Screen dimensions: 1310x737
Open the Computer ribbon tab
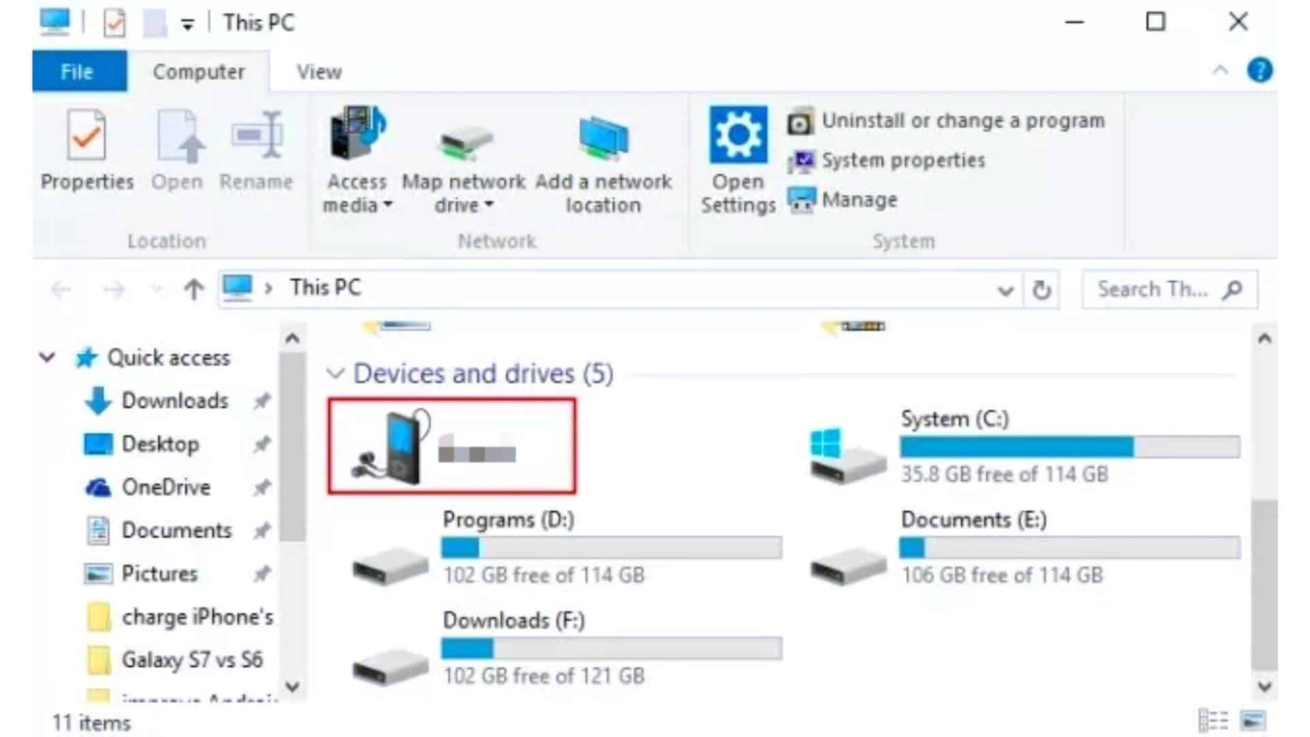[x=199, y=72]
